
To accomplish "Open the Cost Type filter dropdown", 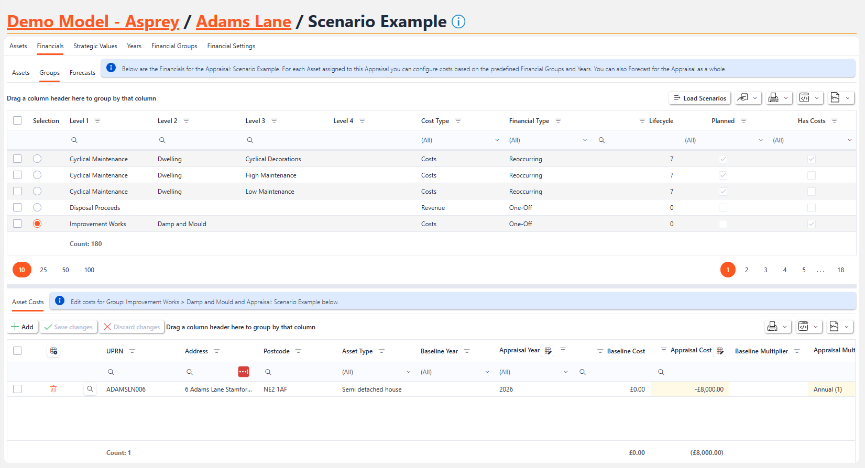I will point(497,140).
